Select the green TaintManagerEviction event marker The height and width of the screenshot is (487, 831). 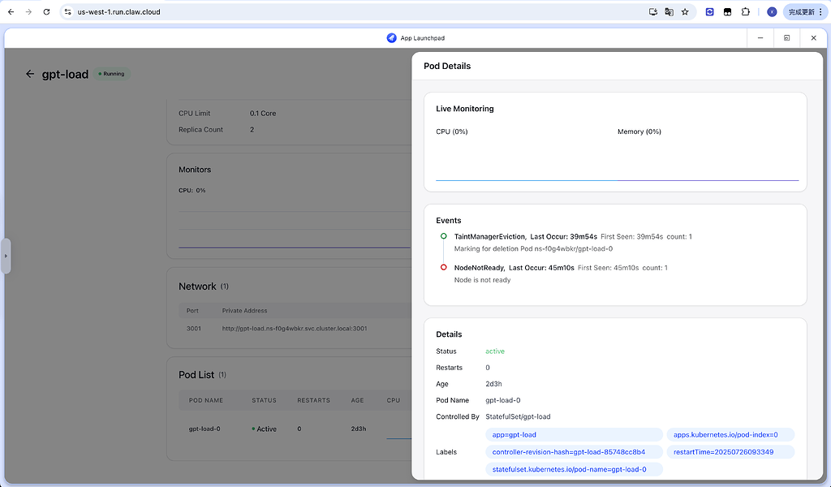click(444, 236)
